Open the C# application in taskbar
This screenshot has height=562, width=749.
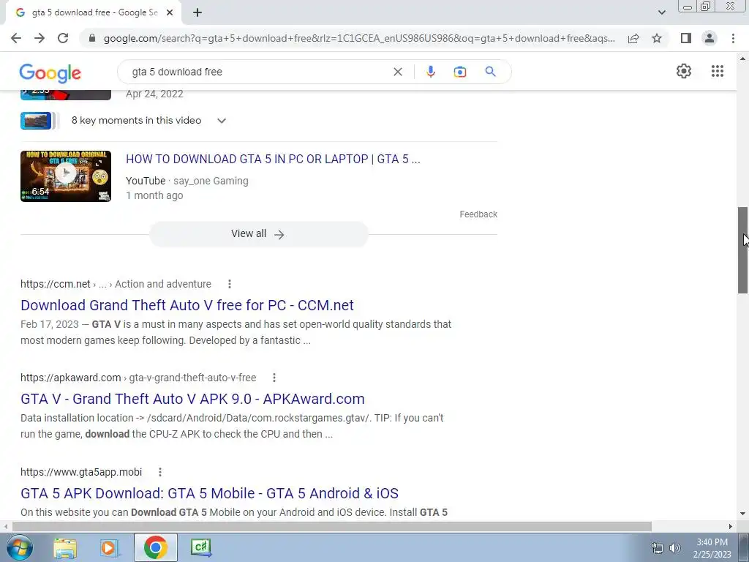[200, 547]
